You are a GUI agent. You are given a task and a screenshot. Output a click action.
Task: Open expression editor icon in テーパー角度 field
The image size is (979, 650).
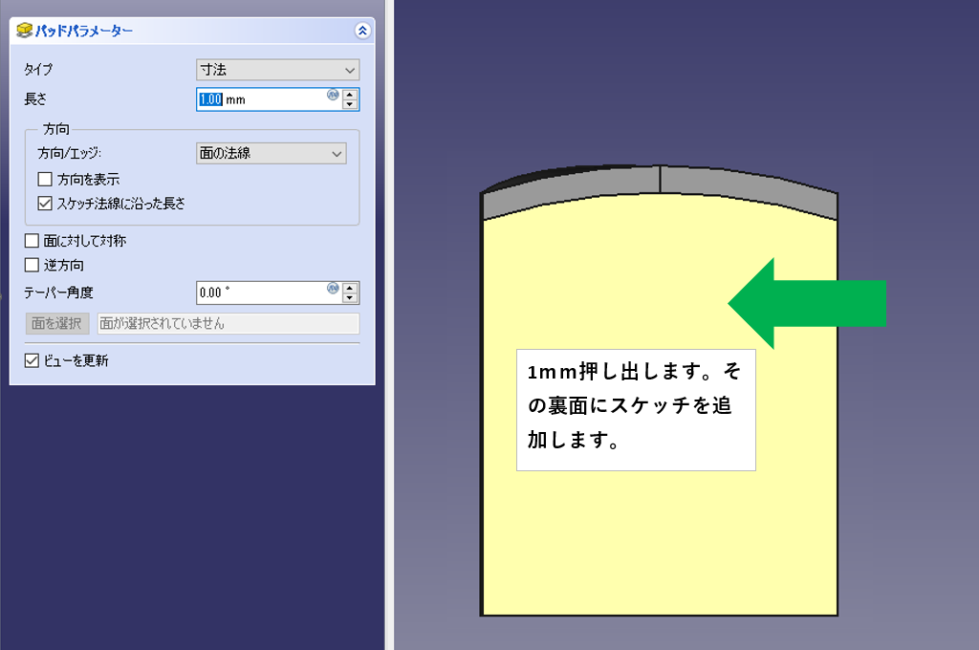pos(333,288)
